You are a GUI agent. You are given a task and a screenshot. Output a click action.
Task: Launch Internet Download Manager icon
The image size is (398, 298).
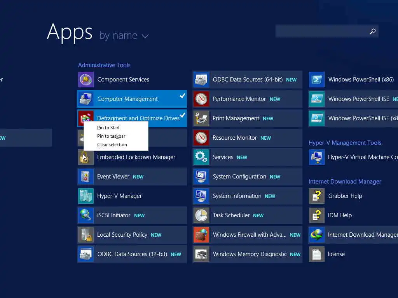[x=316, y=235]
